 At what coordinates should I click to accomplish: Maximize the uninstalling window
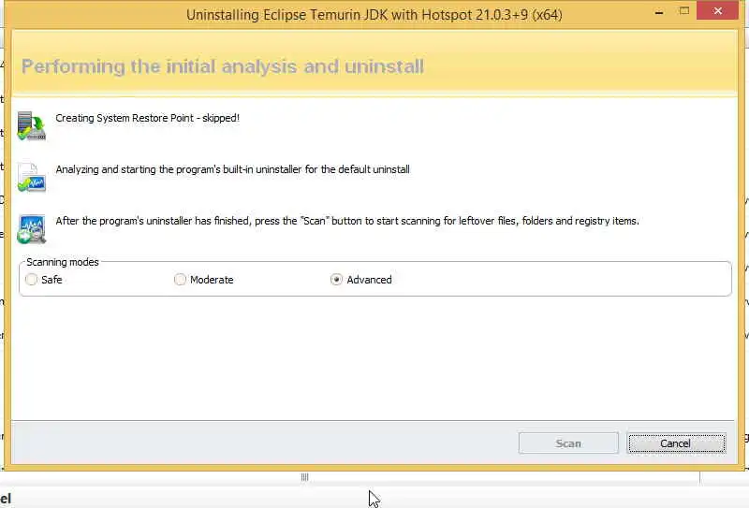pyautogui.click(x=684, y=11)
